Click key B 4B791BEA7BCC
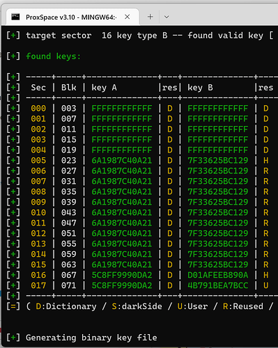Viewport: 278px width, 348px height. click(218, 285)
